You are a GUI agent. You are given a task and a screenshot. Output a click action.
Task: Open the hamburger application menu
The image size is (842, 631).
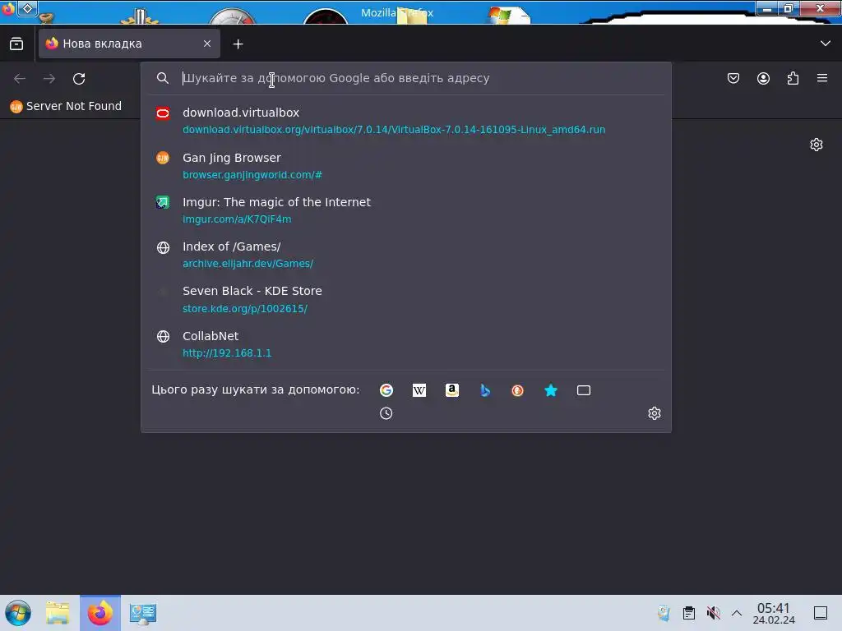(822, 78)
